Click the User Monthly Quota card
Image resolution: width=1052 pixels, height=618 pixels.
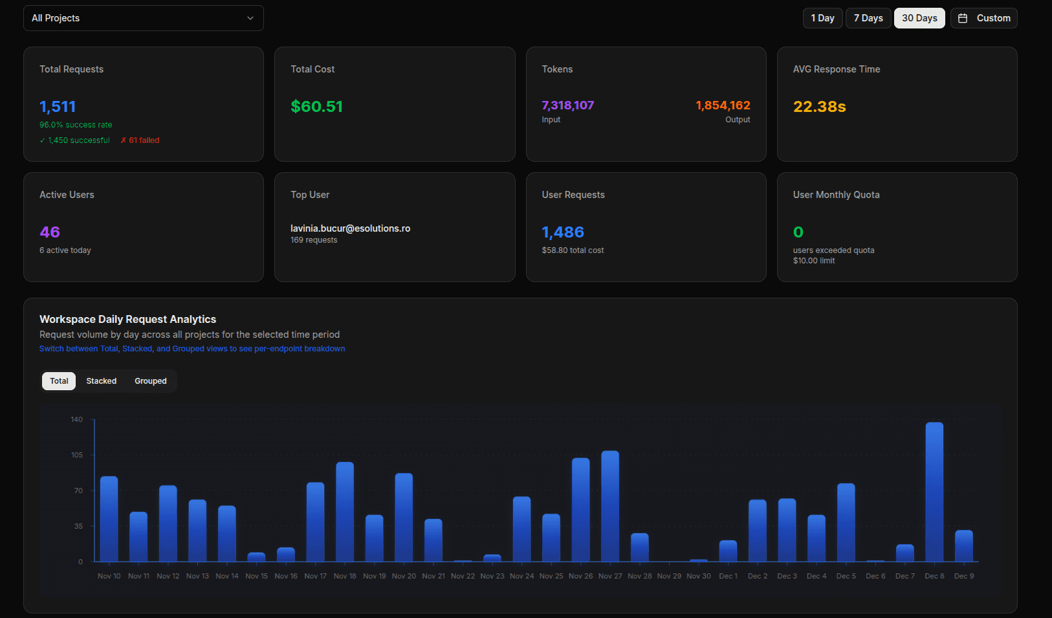[x=897, y=226]
